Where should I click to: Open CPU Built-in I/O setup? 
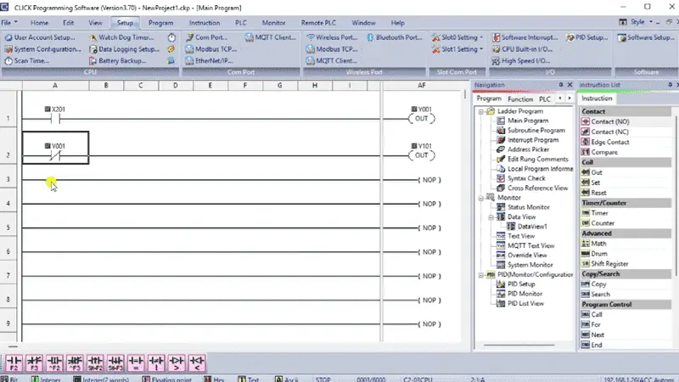522,49
